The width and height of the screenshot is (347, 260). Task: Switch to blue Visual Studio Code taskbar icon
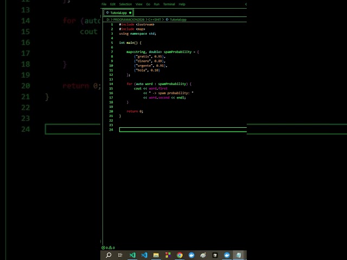144,255
